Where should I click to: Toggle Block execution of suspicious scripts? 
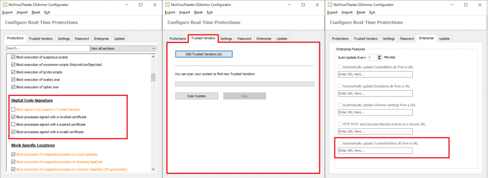pyautogui.click(x=13, y=56)
